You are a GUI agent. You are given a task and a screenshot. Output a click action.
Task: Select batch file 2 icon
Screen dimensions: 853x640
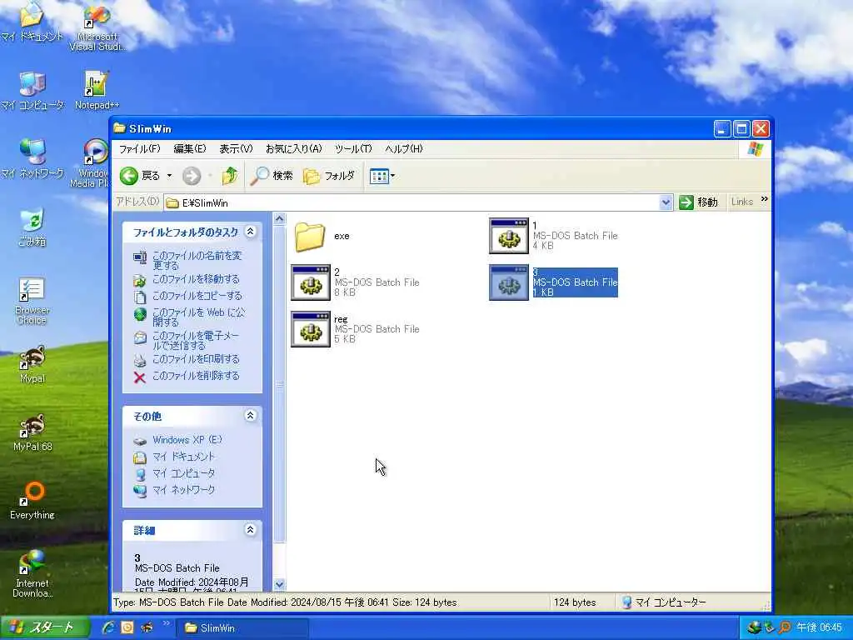(x=311, y=282)
